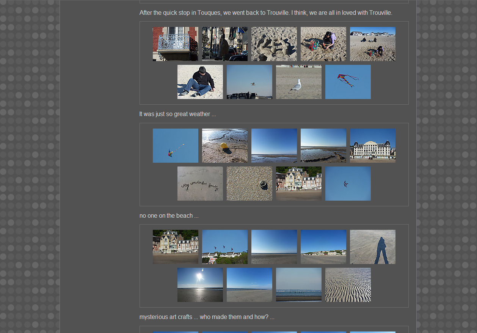Open the rippled sand pattern thumbnail
This screenshot has height=333, width=477.
coord(348,285)
